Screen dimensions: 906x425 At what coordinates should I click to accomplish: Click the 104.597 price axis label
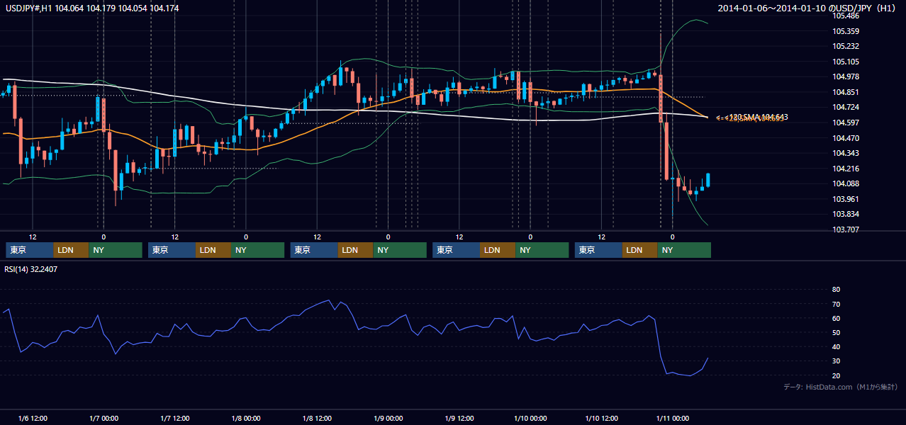point(846,123)
